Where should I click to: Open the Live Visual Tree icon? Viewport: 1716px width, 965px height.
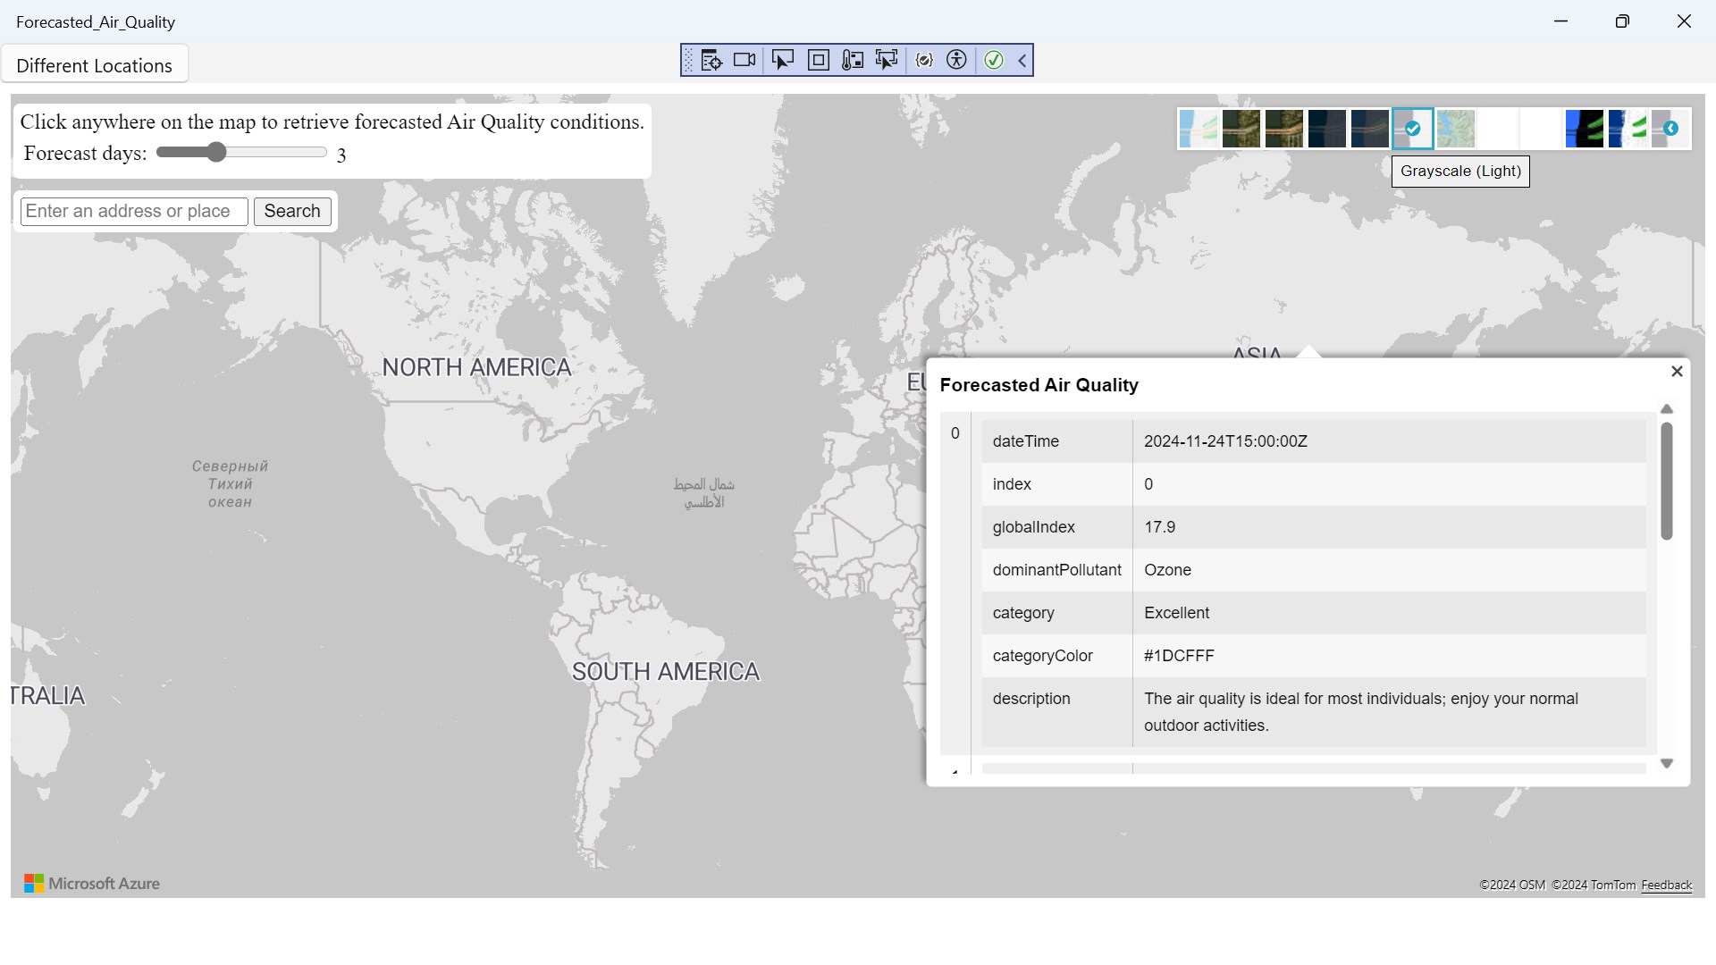(711, 60)
